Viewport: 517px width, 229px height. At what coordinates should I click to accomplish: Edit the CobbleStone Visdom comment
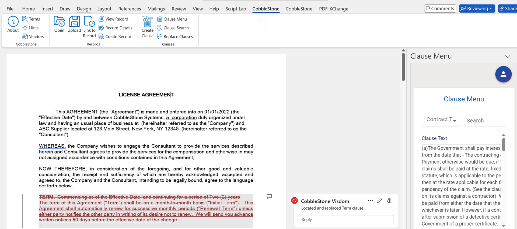[380, 201]
